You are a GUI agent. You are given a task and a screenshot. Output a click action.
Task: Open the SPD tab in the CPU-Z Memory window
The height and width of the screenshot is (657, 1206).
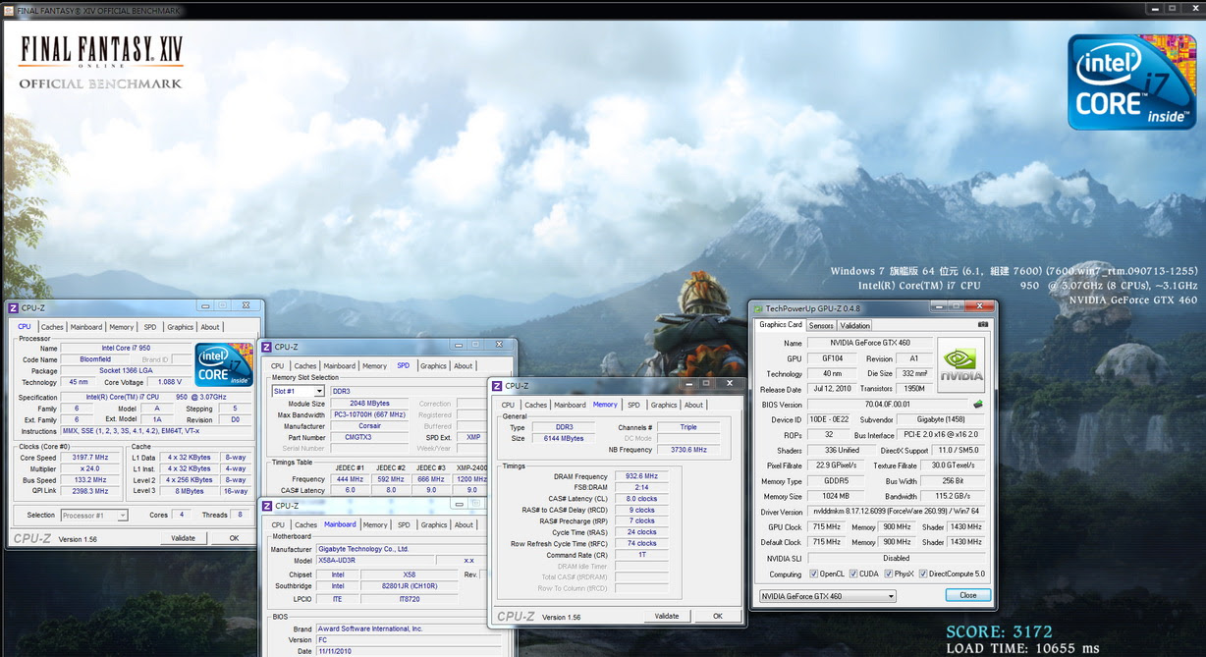[x=633, y=405]
